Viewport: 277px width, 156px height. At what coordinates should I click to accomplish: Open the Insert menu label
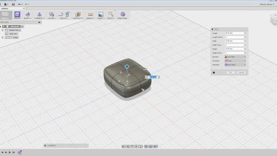101,18
